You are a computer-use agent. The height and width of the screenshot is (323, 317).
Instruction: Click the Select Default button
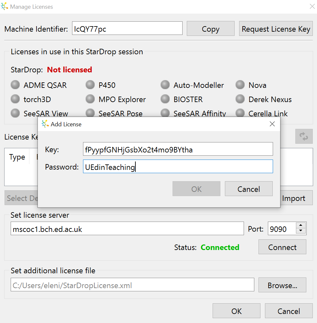[x=21, y=198]
